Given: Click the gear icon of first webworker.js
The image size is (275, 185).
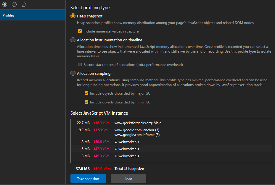Looking at the screenshot, I should [x=116, y=142].
